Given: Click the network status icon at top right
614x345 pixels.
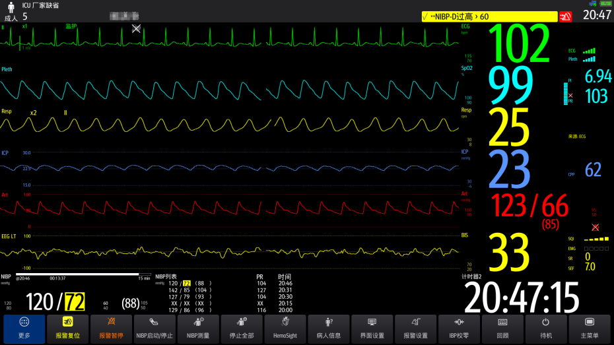Looking at the screenshot, I should point(593,3).
